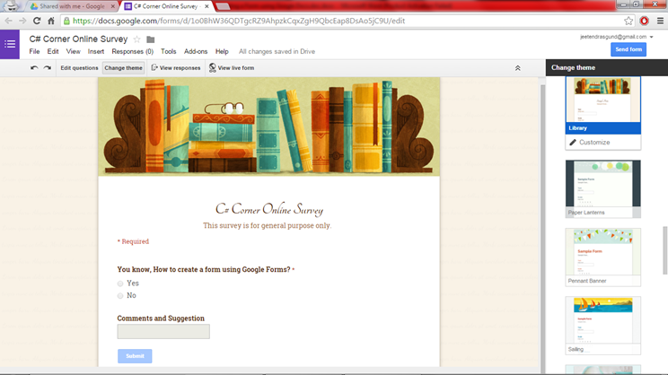Click the undo arrow in the toolbar

pyautogui.click(x=34, y=67)
